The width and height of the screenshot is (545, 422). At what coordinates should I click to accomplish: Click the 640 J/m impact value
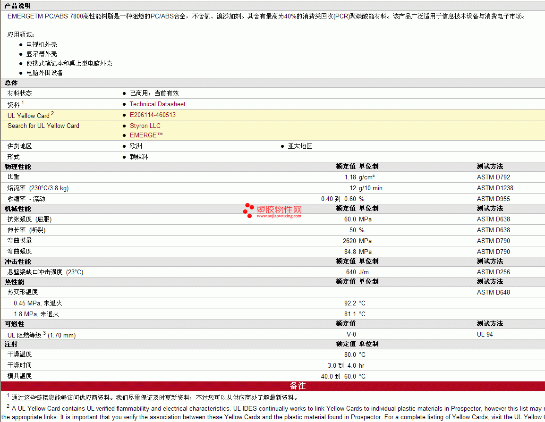point(358,272)
